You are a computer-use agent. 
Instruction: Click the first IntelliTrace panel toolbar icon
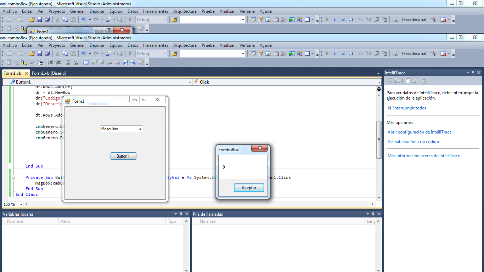point(389,81)
